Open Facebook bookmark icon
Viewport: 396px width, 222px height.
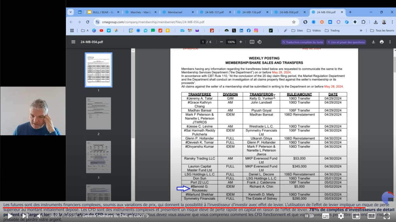[x=248, y=31]
